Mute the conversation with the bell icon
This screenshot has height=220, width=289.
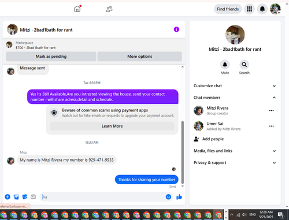pyautogui.click(x=225, y=65)
